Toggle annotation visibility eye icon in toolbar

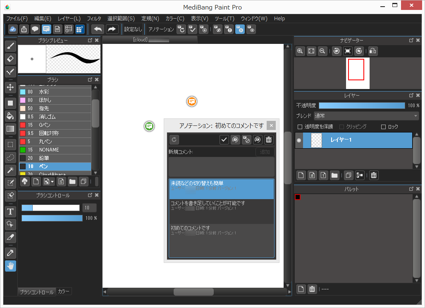(251, 29)
